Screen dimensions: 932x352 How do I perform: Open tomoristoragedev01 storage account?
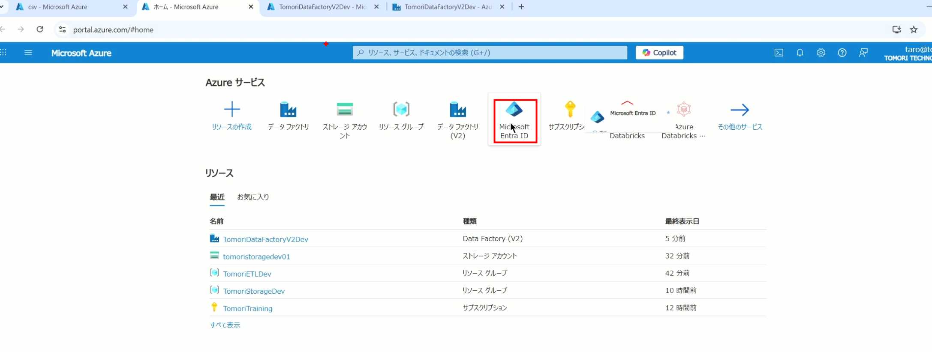point(256,257)
